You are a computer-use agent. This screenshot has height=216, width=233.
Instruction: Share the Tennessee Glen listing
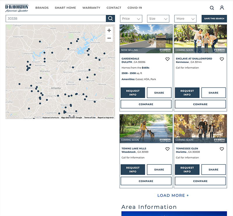pos(213,169)
